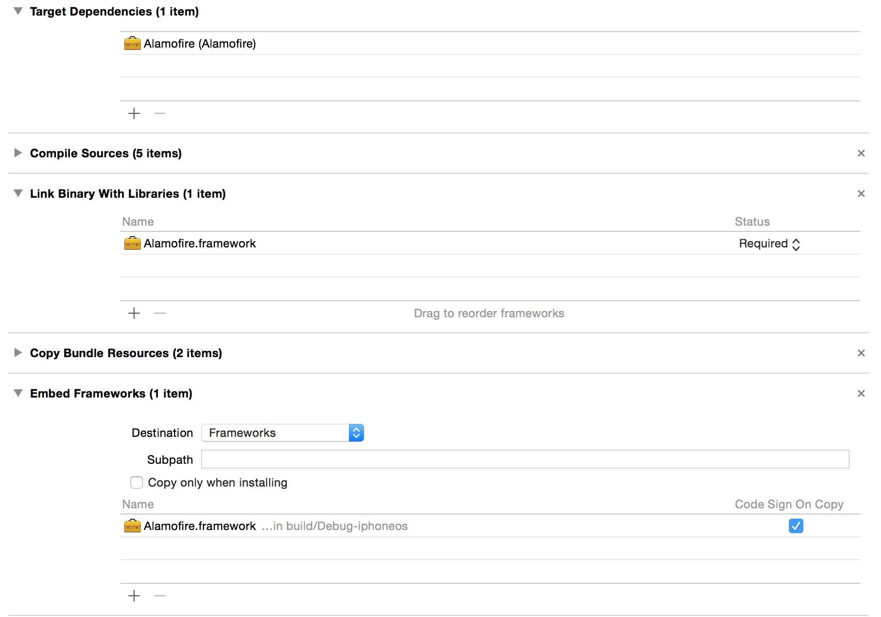This screenshot has width=881, height=617.
Task: Expand the Copy Bundle Resources section
Action: (18, 352)
